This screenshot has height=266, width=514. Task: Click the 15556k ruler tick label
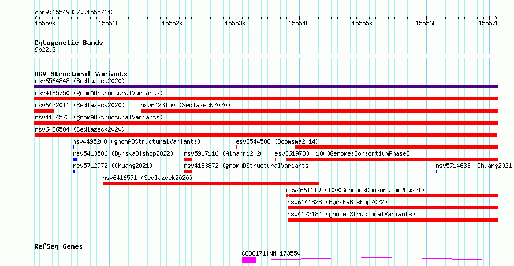tap(426, 23)
